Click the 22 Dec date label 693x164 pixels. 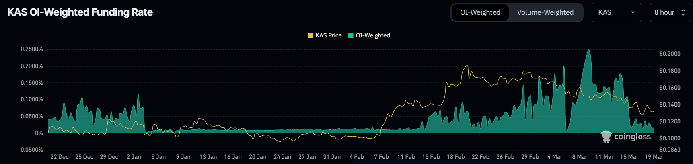point(60,157)
